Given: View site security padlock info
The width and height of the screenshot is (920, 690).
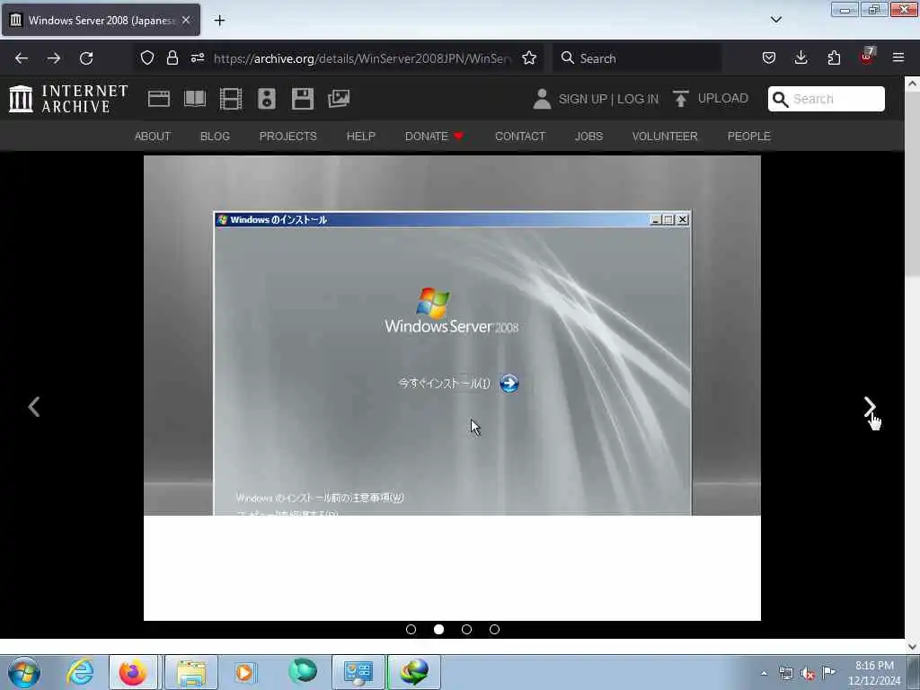Looking at the screenshot, I should pos(172,57).
